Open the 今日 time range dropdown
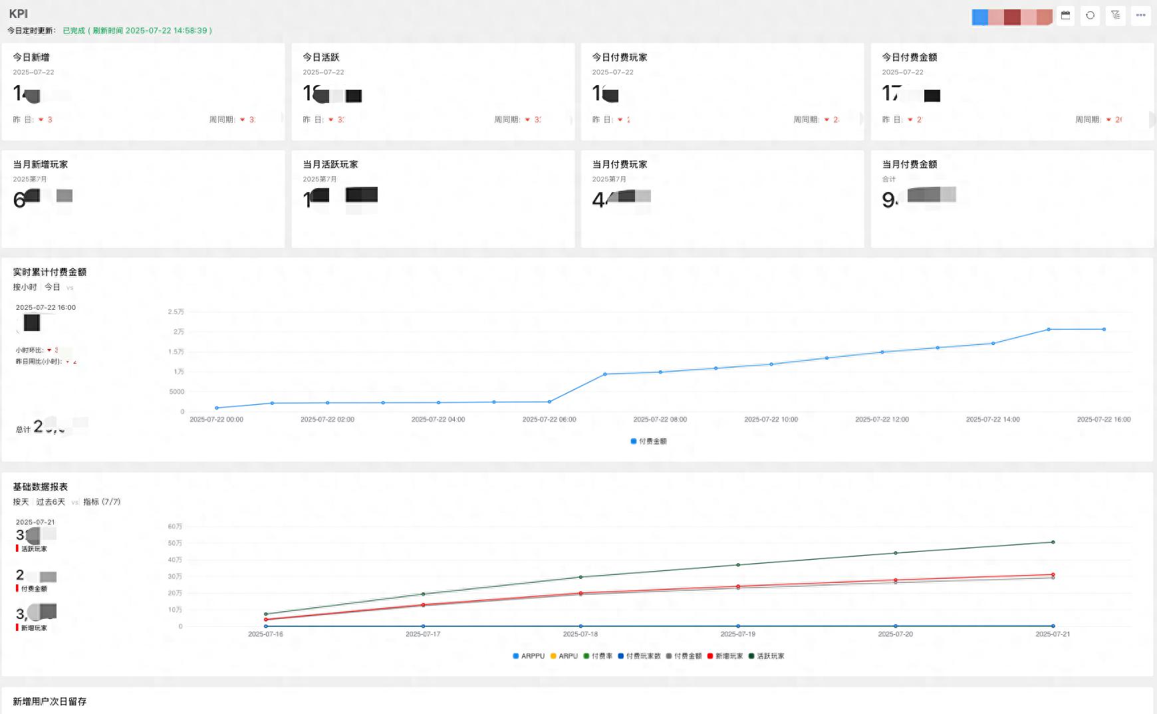This screenshot has height=714, width=1157. click(52, 287)
